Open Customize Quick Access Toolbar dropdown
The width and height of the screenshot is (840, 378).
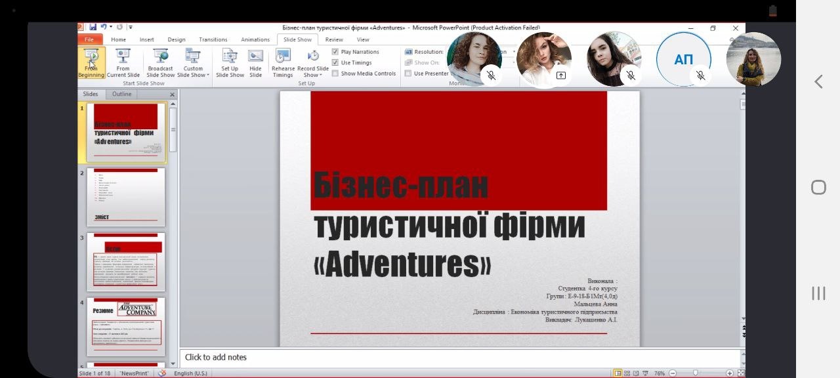(131, 28)
